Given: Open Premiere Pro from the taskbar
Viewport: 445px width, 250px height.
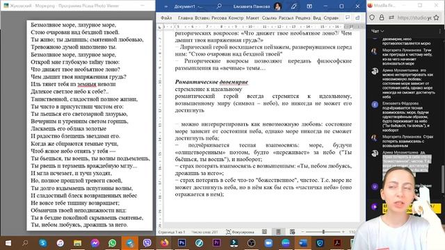Looking at the screenshot, I should point(216,243).
